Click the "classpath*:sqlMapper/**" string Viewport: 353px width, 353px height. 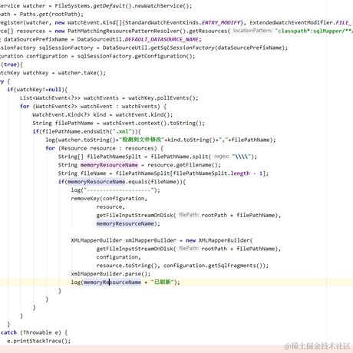coord(314,31)
